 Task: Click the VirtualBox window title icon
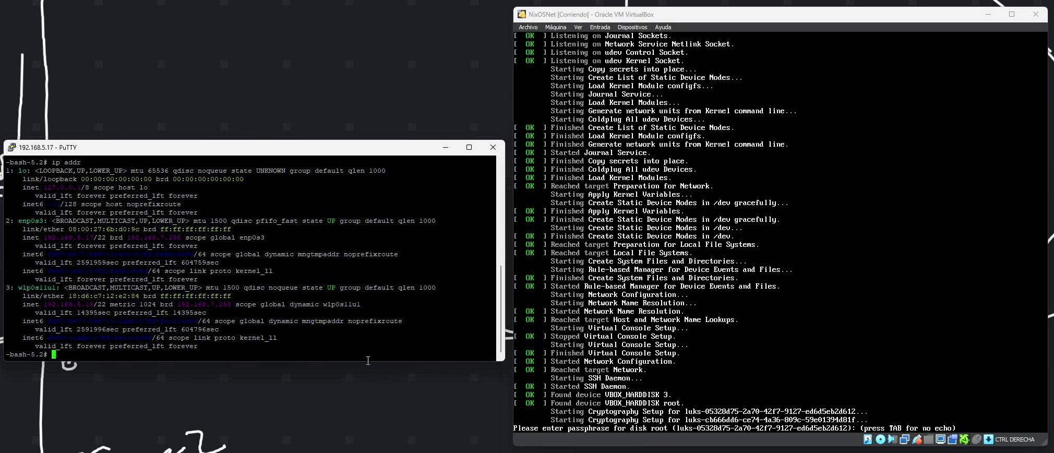[521, 14]
